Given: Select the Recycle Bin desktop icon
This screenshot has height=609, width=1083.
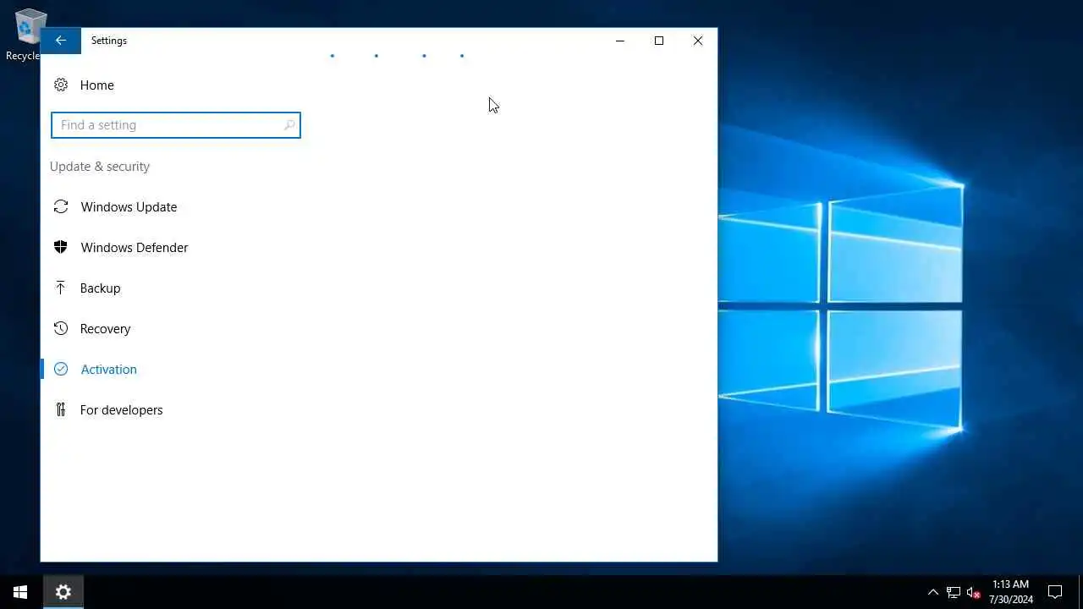Looking at the screenshot, I should pyautogui.click(x=27, y=35).
